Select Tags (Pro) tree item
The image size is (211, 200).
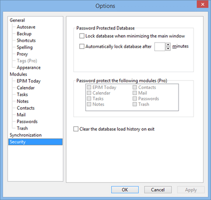tap(27, 61)
